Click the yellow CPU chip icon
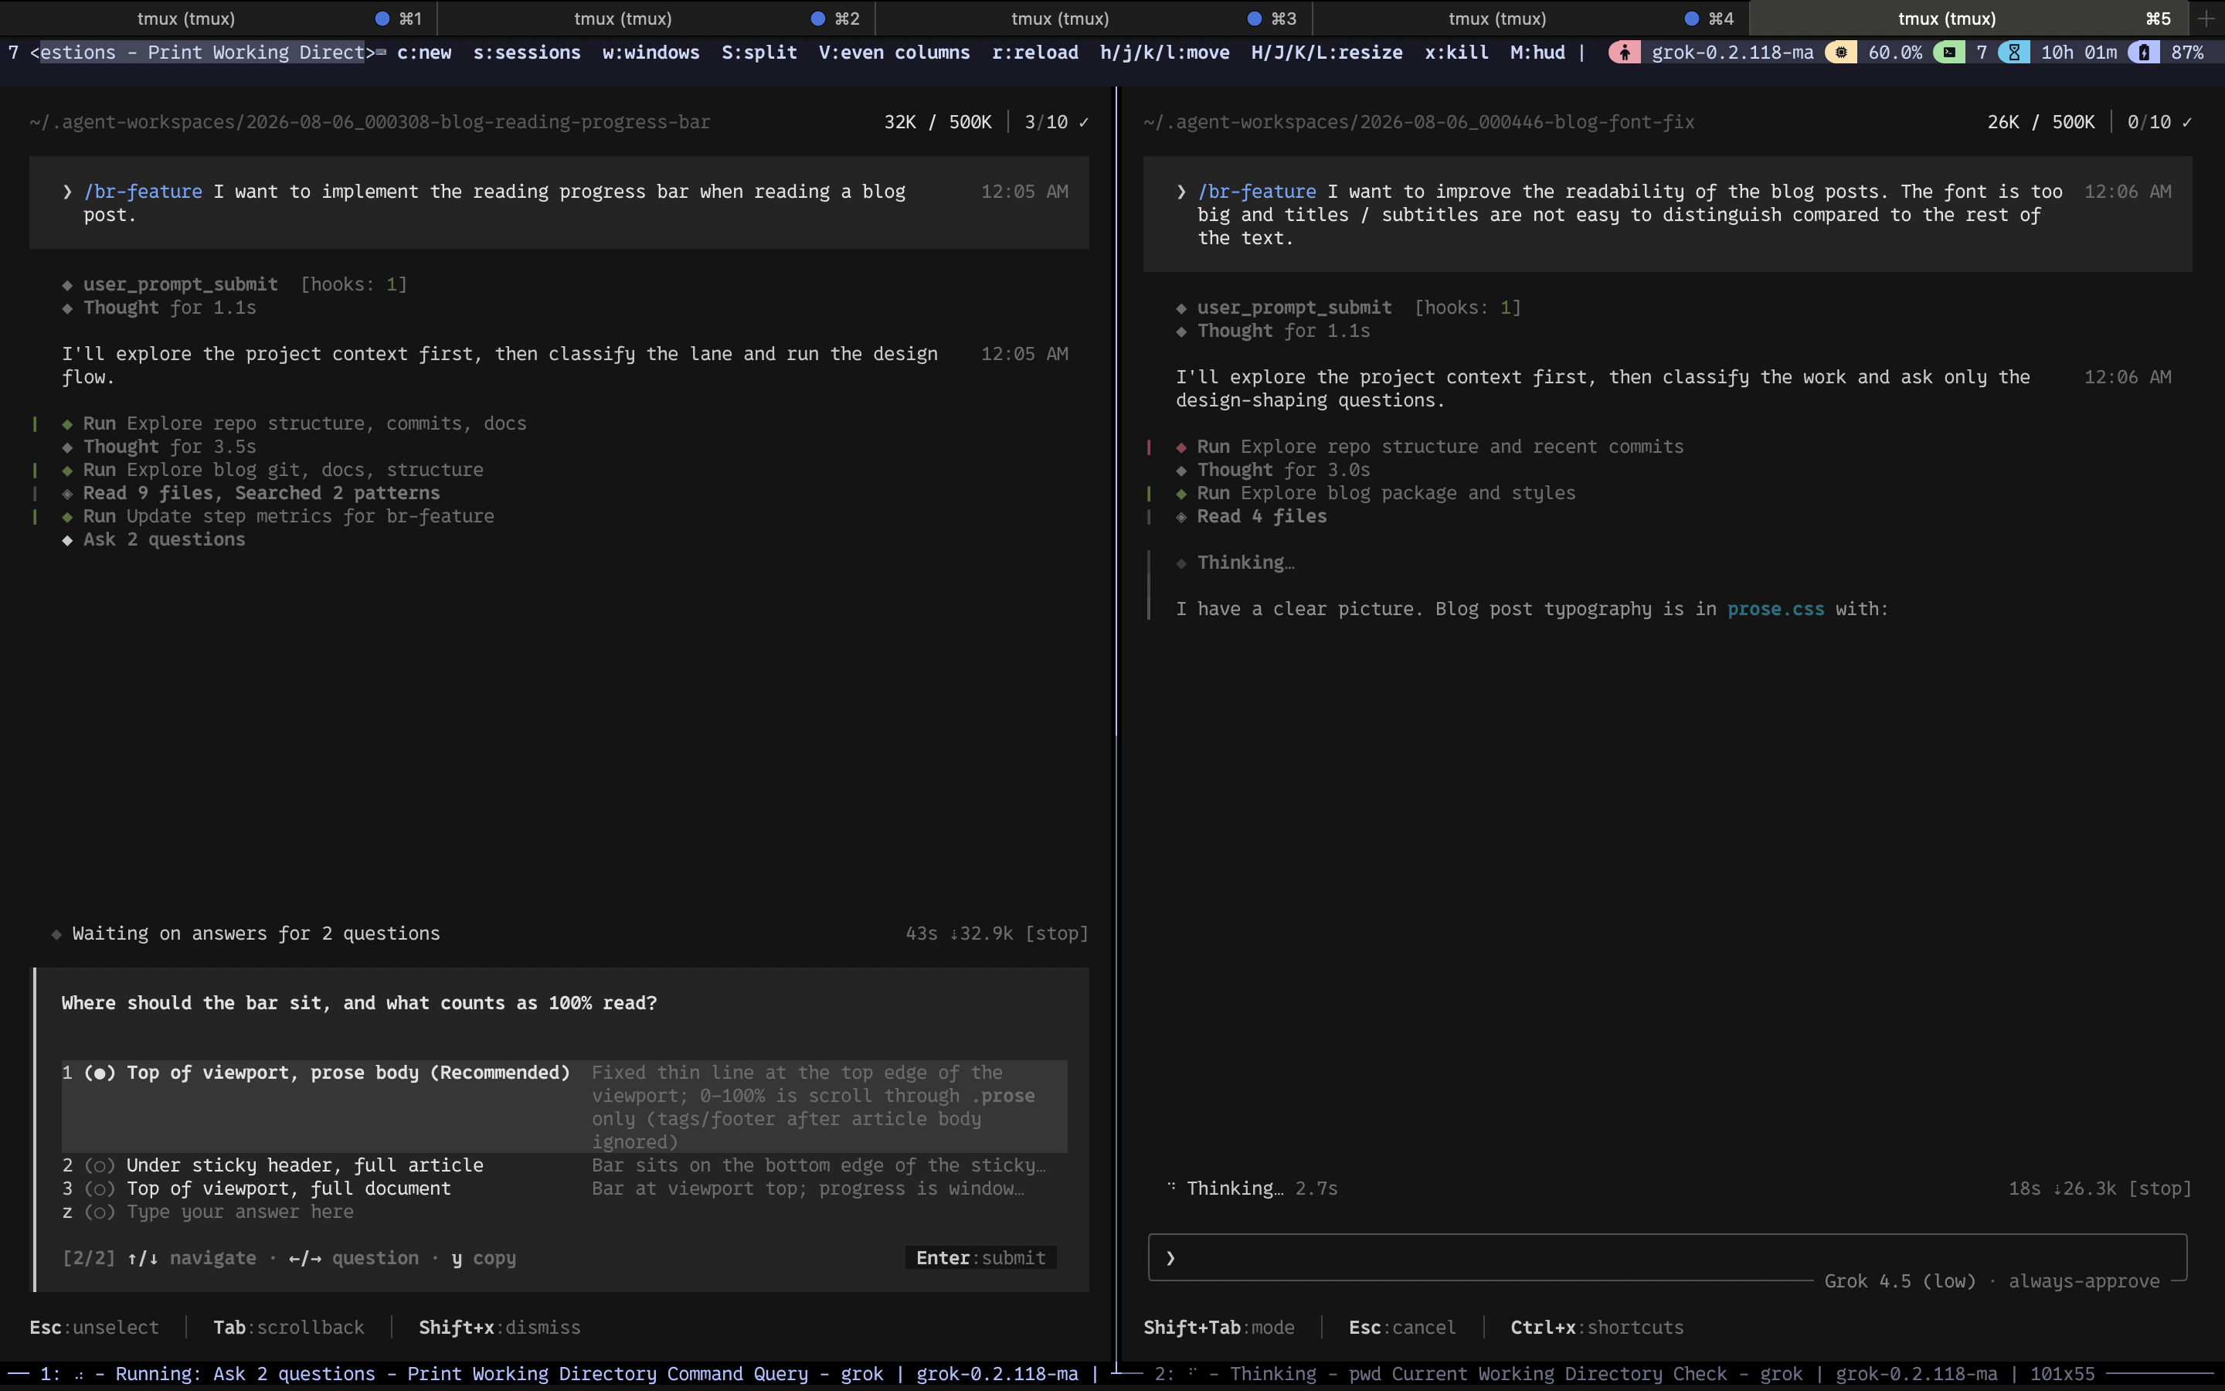The width and height of the screenshot is (2225, 1391). point(1841,53)
